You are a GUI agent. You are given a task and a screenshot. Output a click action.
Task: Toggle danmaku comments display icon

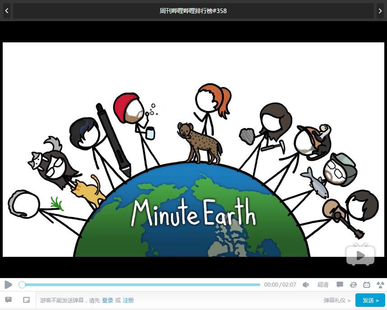[x=340, y=285]
